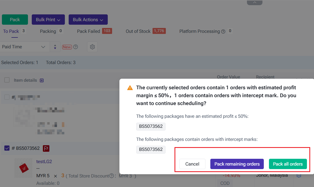Open the blue message icon on order row
The image size is (314, 187).
299,176
